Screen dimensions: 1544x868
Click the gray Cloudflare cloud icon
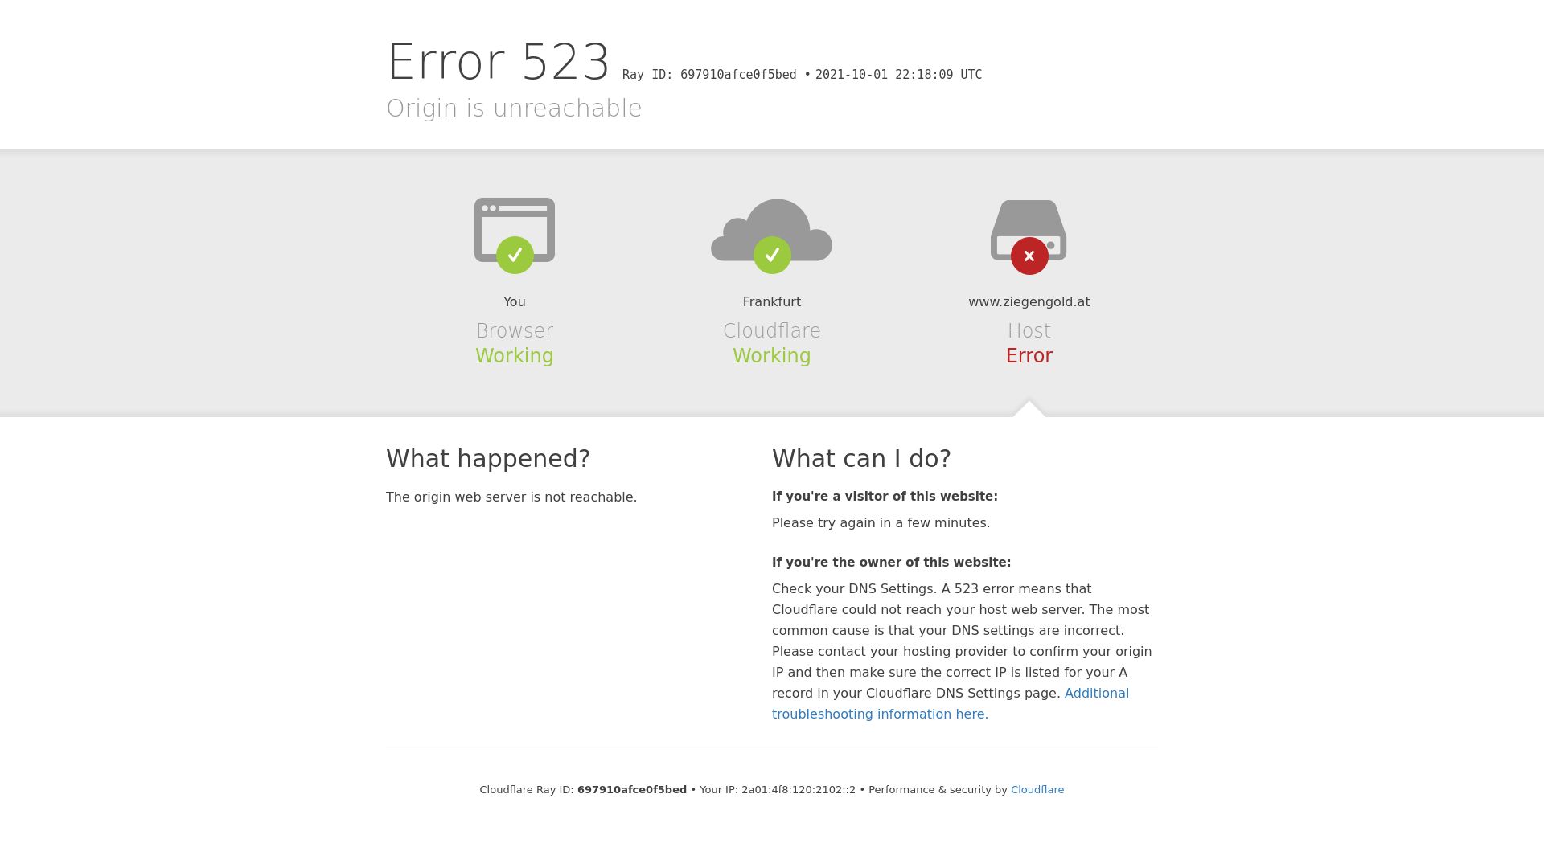pos(772,231)
